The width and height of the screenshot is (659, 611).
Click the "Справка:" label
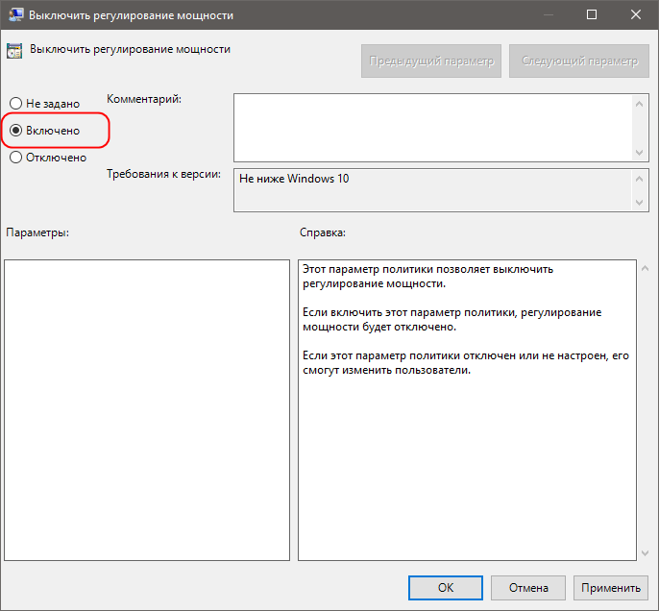click(x=323, y=232)
